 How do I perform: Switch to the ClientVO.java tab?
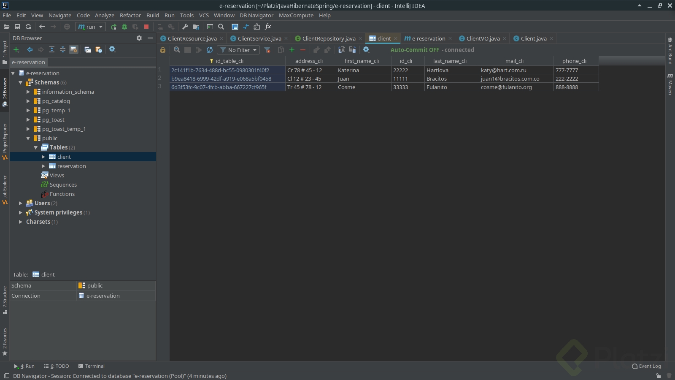tap(483, 38)
